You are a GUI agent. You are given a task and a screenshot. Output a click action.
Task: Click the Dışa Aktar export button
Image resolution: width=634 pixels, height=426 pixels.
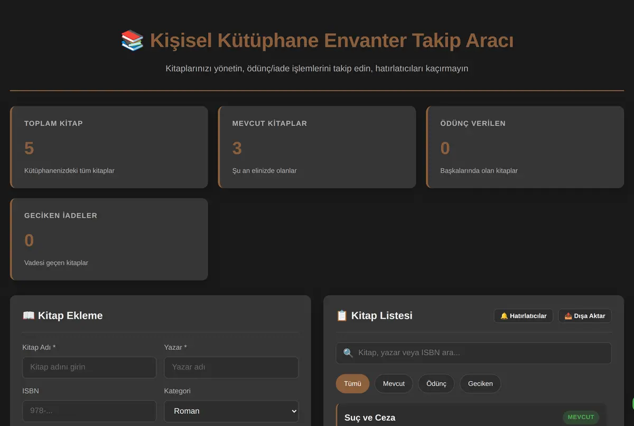tap(585, 316)
